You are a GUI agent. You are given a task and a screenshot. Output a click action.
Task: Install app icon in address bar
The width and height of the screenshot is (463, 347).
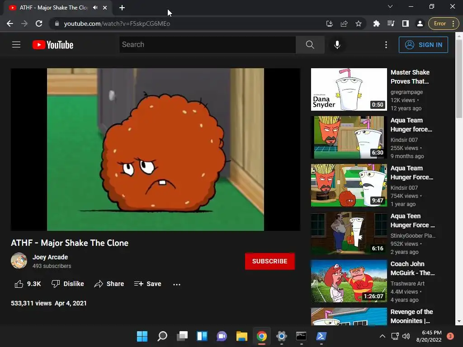click(x=330, y=23)
